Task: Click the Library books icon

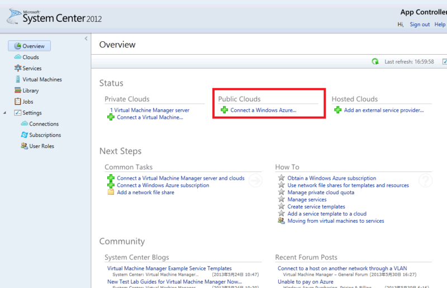Action: click(18, 90)
